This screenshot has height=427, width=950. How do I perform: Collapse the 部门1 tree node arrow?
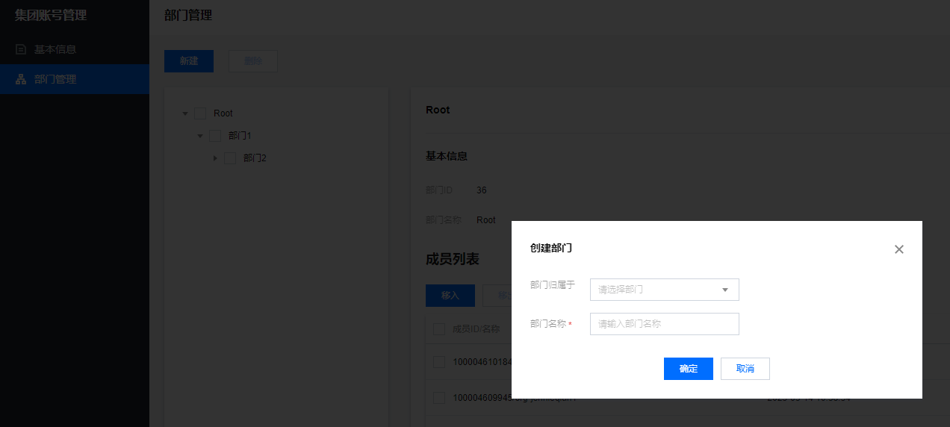pos(200,136)
